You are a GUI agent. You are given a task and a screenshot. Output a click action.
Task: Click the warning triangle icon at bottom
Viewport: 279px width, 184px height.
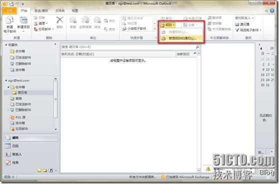208,169
